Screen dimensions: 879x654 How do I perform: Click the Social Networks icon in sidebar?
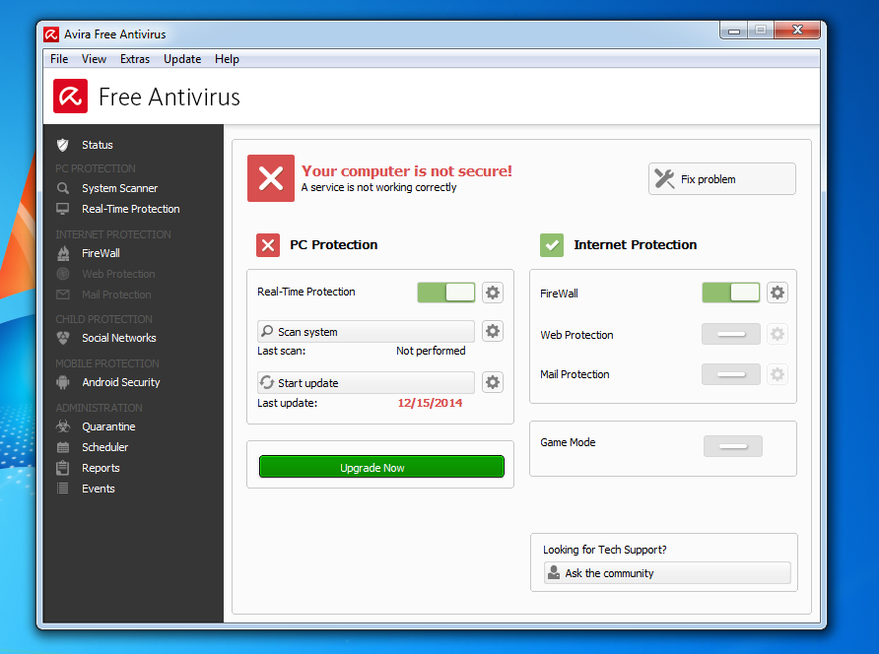tap(63, 338)
